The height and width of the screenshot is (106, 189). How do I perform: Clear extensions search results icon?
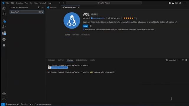[40, 12]
